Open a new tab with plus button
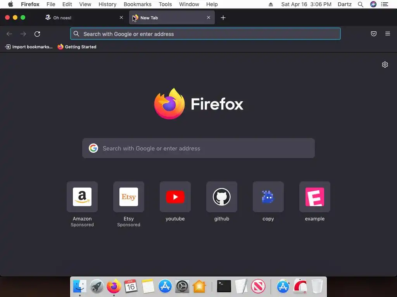The width and height of the screenshot is (397, 297). tap(223, 18)
